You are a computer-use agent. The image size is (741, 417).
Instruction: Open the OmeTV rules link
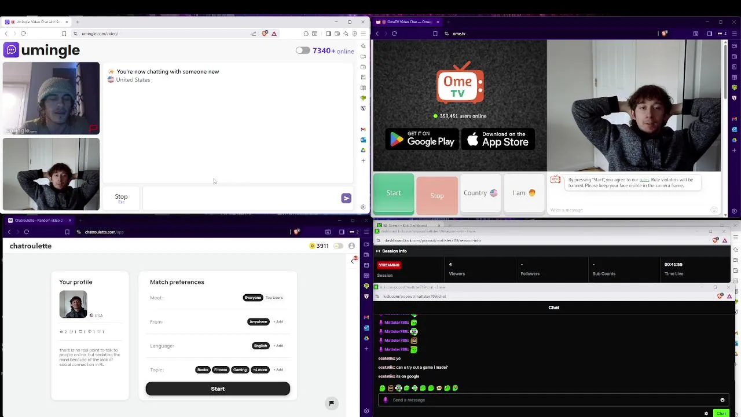644,180
